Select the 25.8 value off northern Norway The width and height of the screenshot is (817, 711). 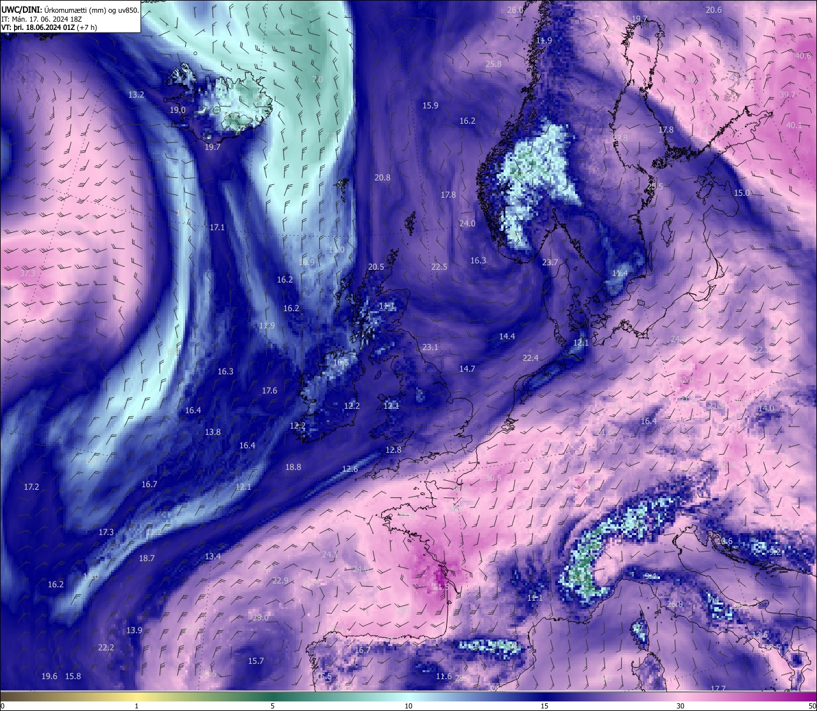tap(493, 64)
